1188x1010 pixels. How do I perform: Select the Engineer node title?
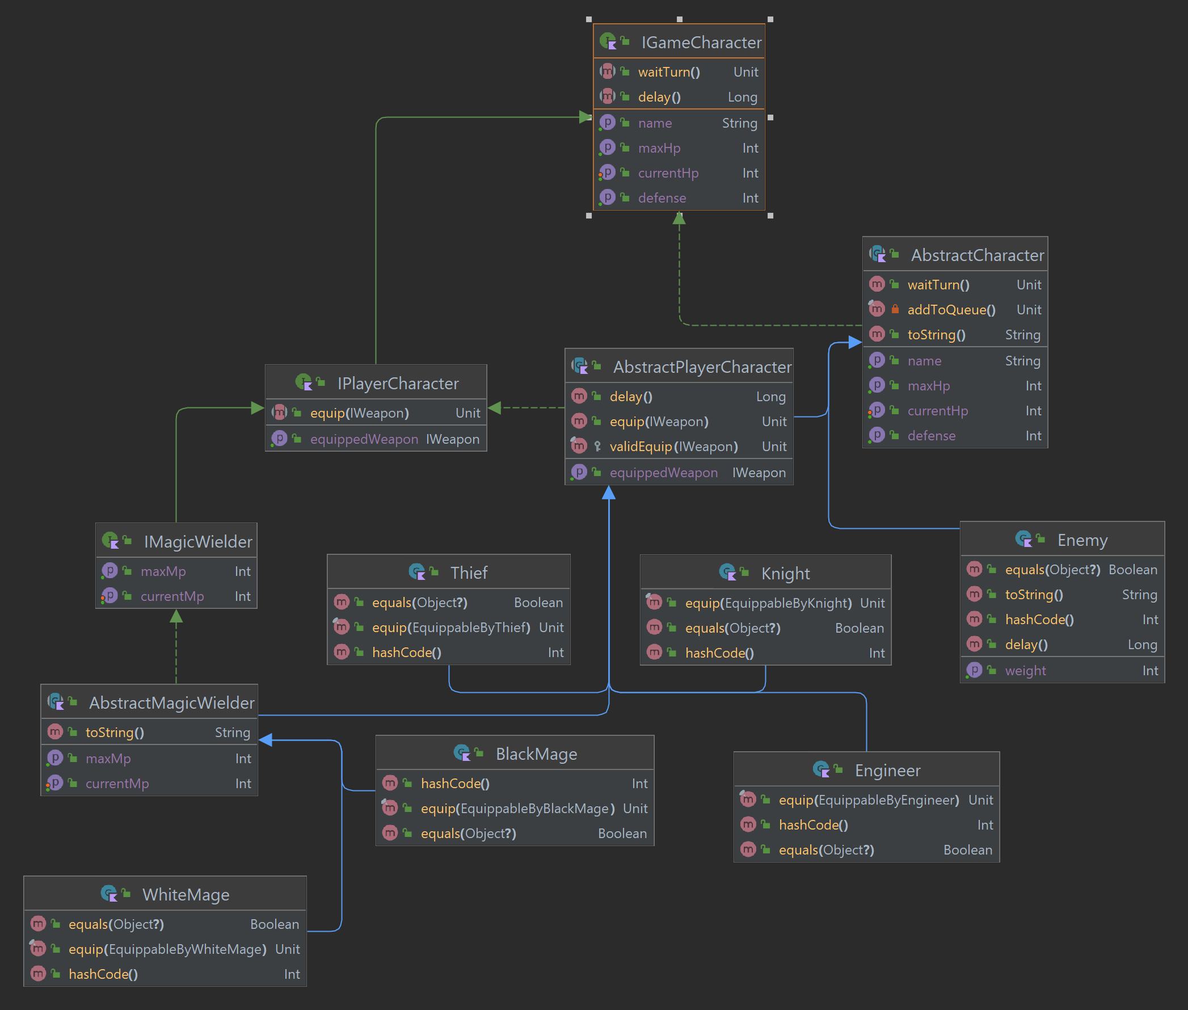(x=887, y=770)
